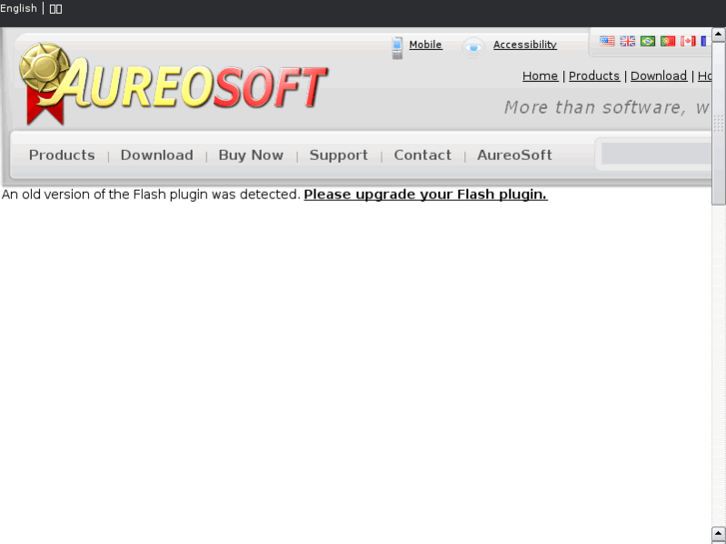
Task: Select the second language option beside English
Action: [x=56, y=9]
